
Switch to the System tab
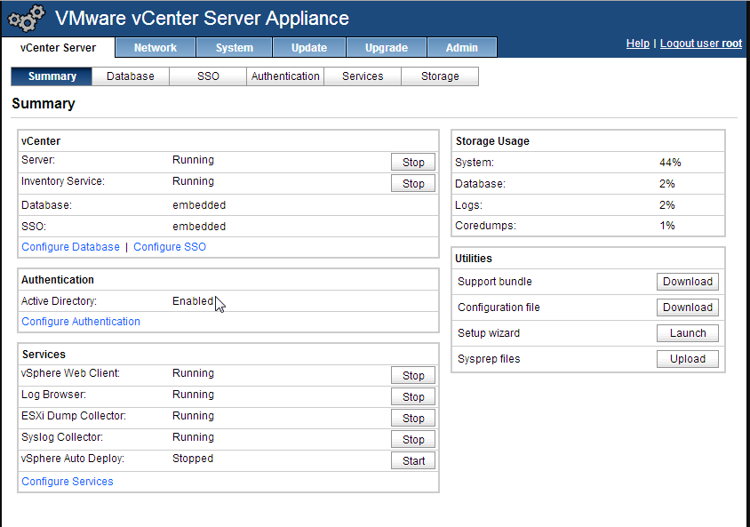pos(235,48)
